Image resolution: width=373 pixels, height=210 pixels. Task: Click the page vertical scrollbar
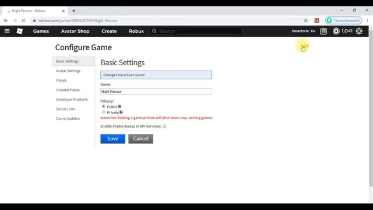click(371, 108)
